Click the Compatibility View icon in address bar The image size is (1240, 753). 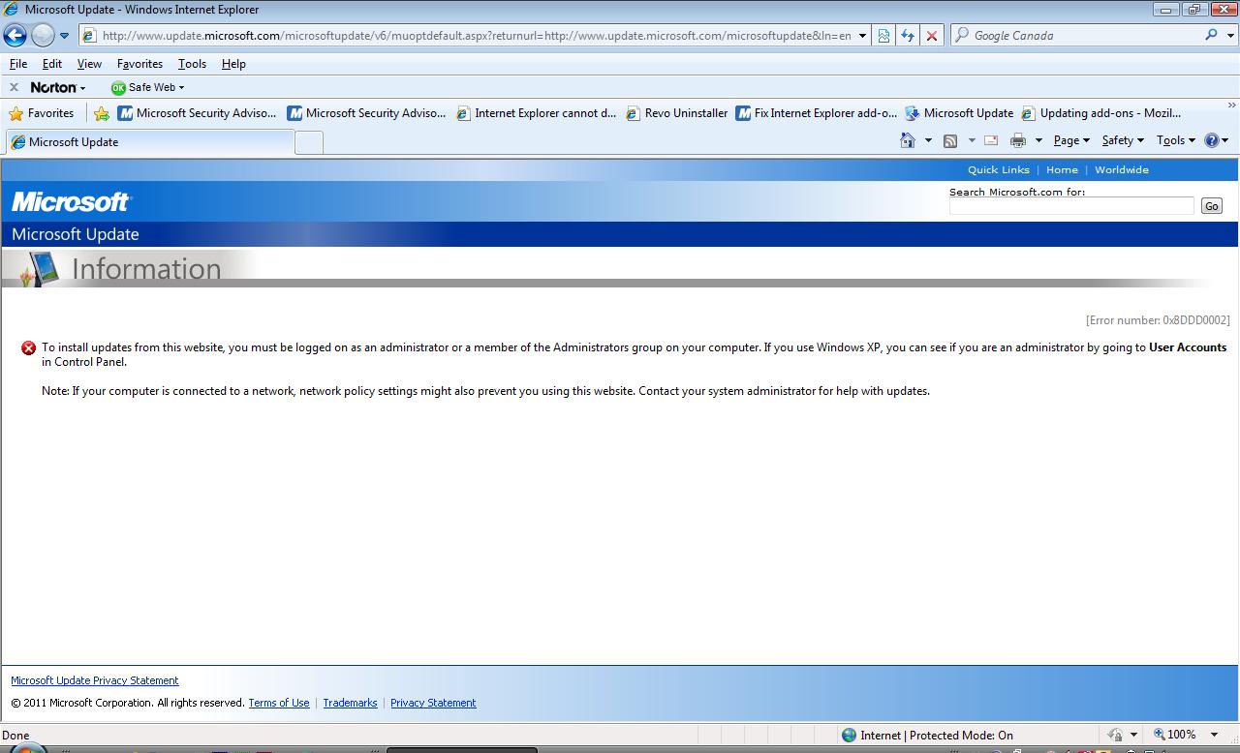(x=883, y=36)
